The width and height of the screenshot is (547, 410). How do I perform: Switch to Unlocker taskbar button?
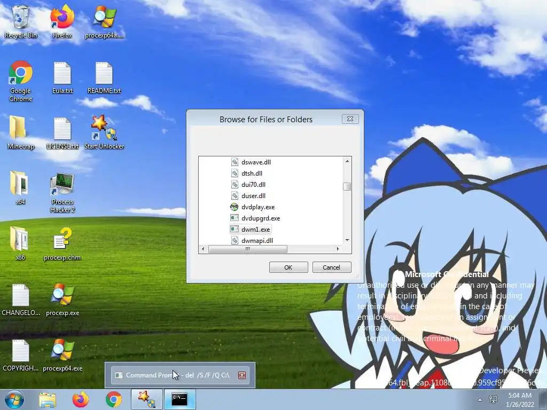147,399
